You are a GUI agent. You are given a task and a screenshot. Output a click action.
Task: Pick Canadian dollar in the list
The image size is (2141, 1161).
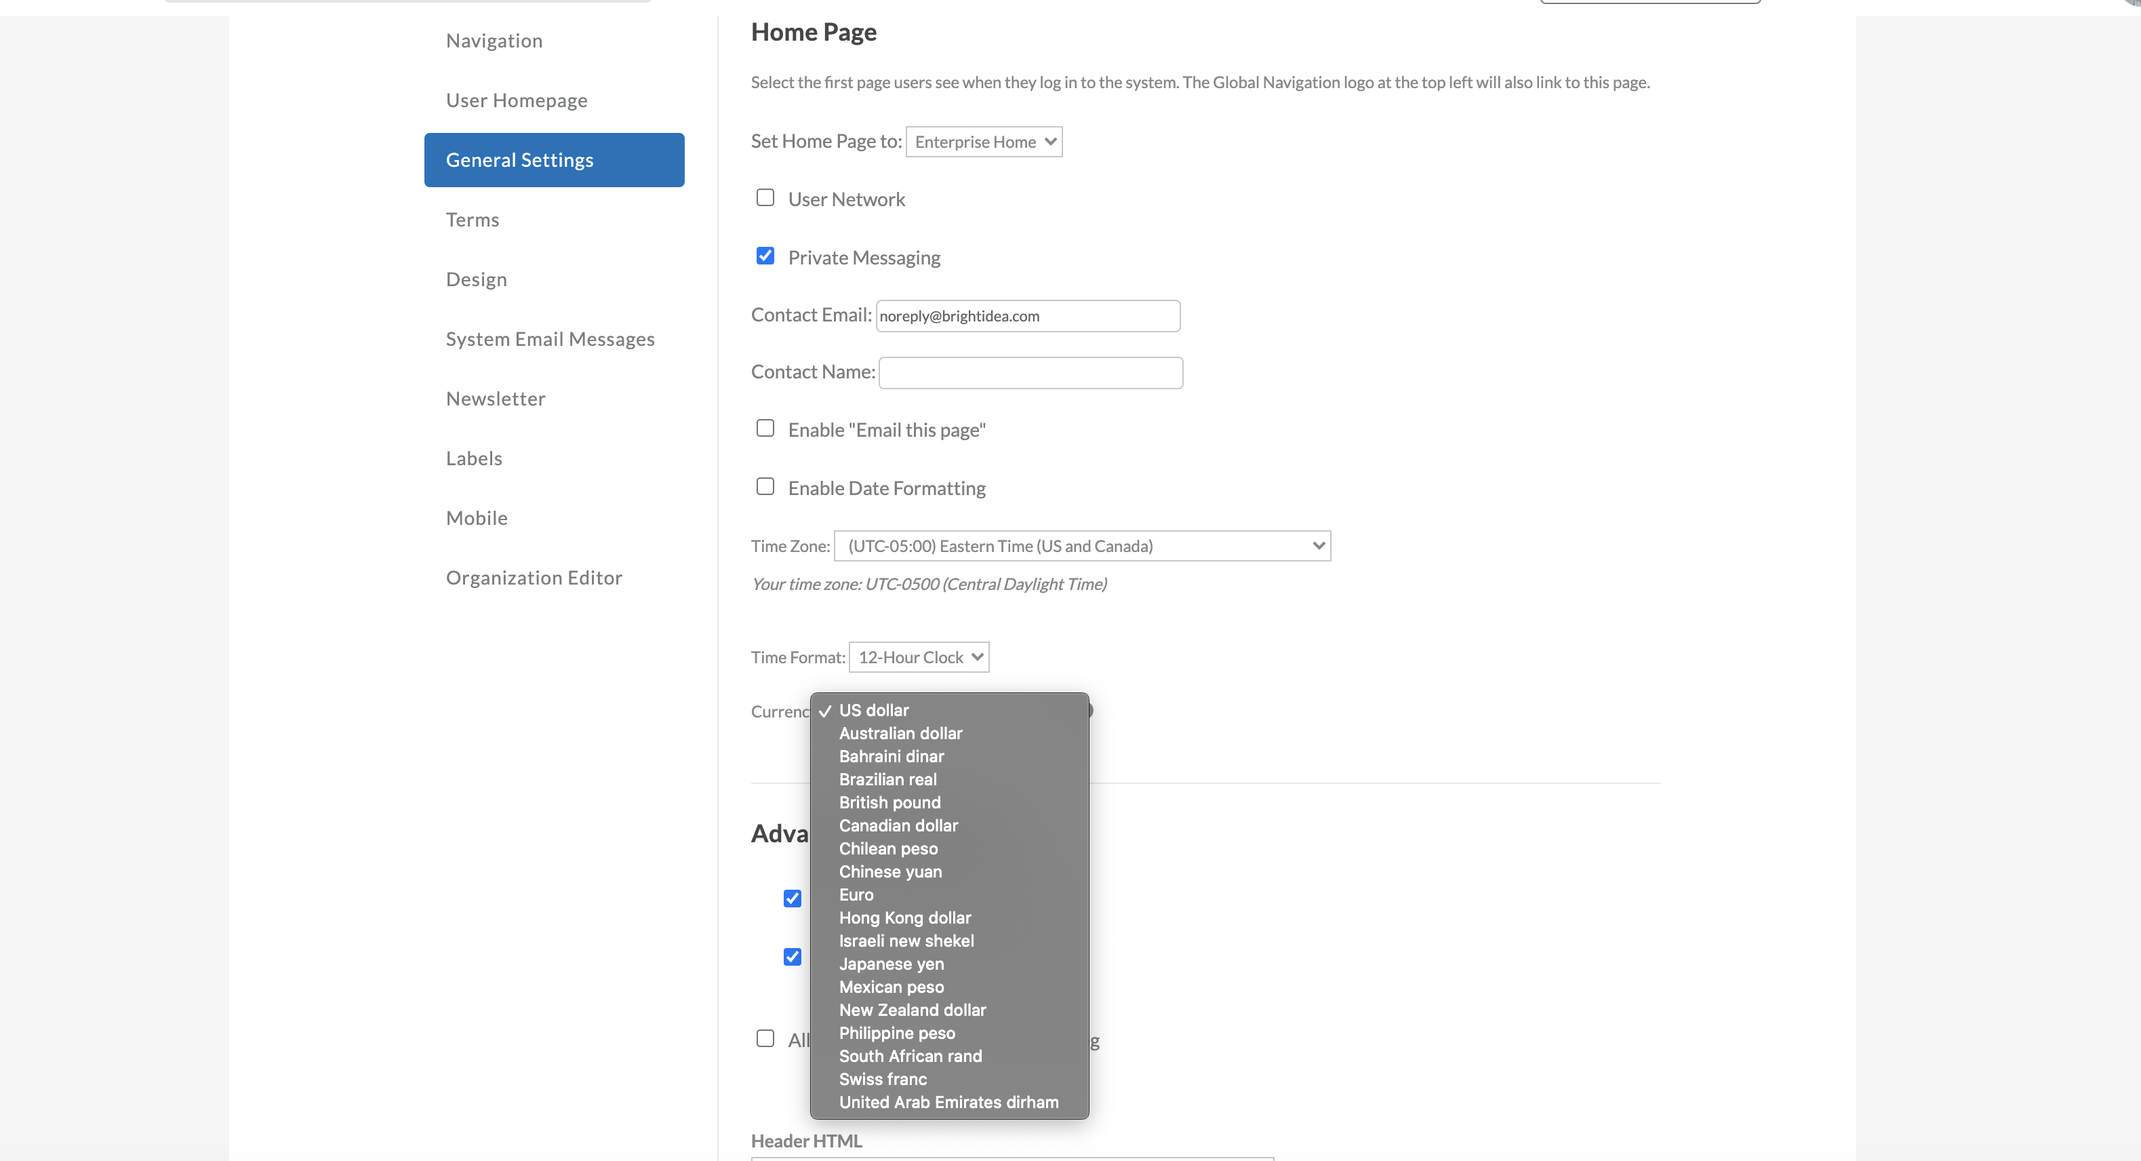949,826
